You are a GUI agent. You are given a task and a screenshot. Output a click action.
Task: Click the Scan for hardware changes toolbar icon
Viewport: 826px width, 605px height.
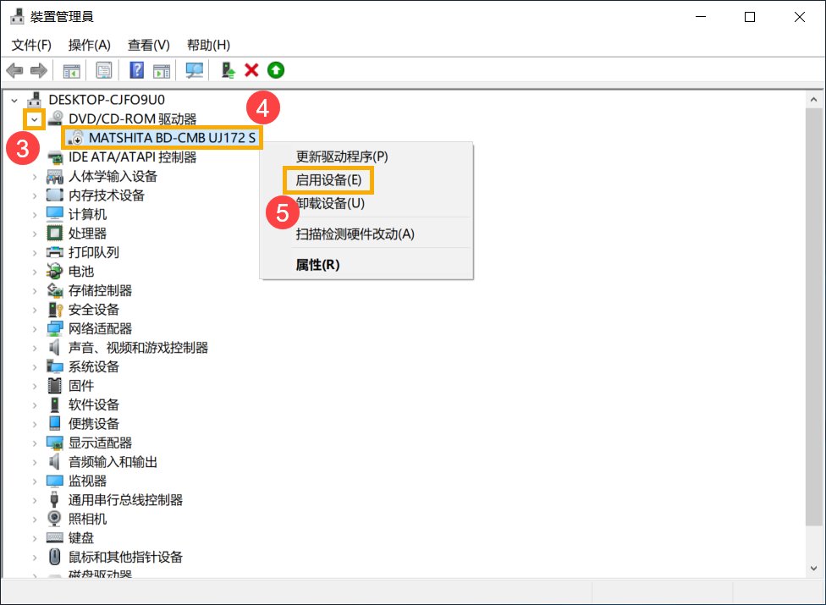pyautogui.click(x=193, y=70)
